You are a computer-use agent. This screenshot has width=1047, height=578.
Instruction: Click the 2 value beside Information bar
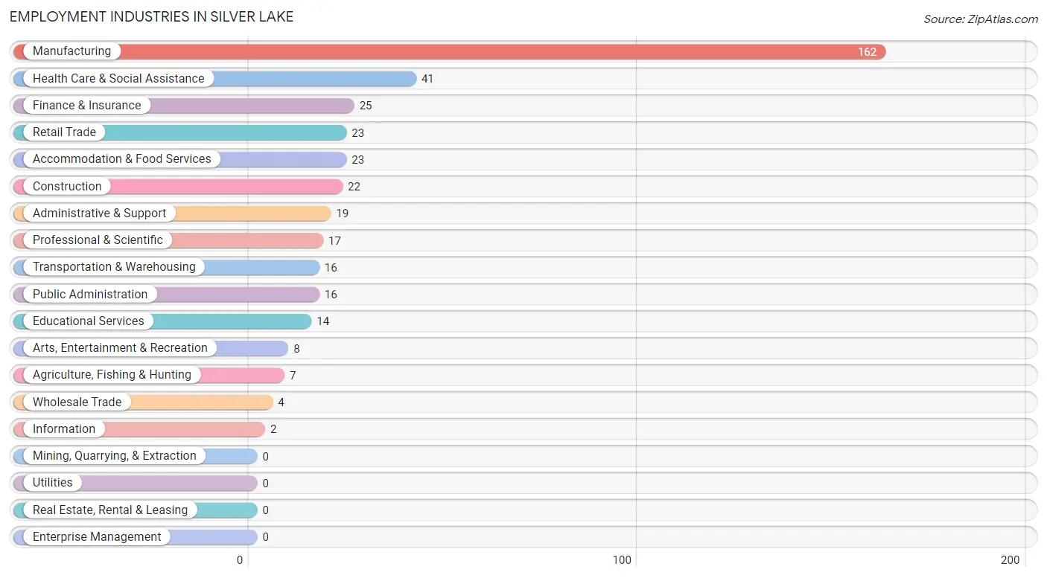273,429
